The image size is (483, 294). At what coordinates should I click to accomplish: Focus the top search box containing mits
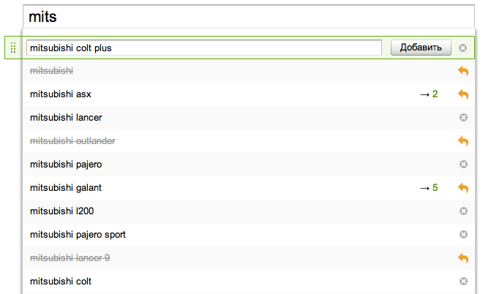click(x=241, y=16)
